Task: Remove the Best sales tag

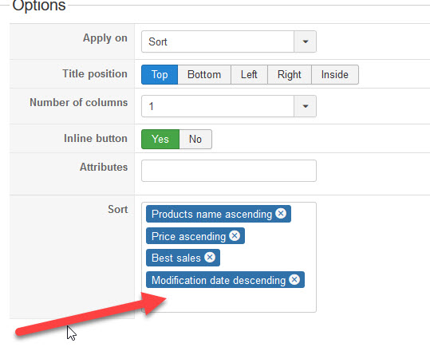Action: click(x=210, y=258)
